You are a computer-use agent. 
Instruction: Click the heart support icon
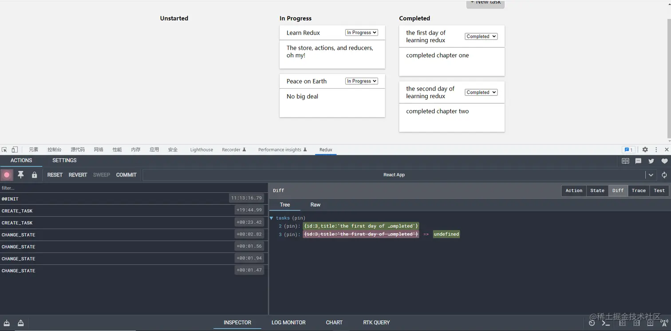point(664,161)
